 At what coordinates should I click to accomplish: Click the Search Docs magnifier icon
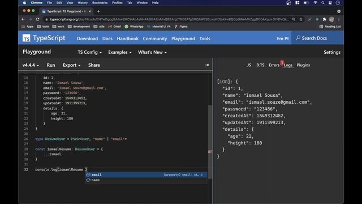pyautogui.click(x=298, y=38)
